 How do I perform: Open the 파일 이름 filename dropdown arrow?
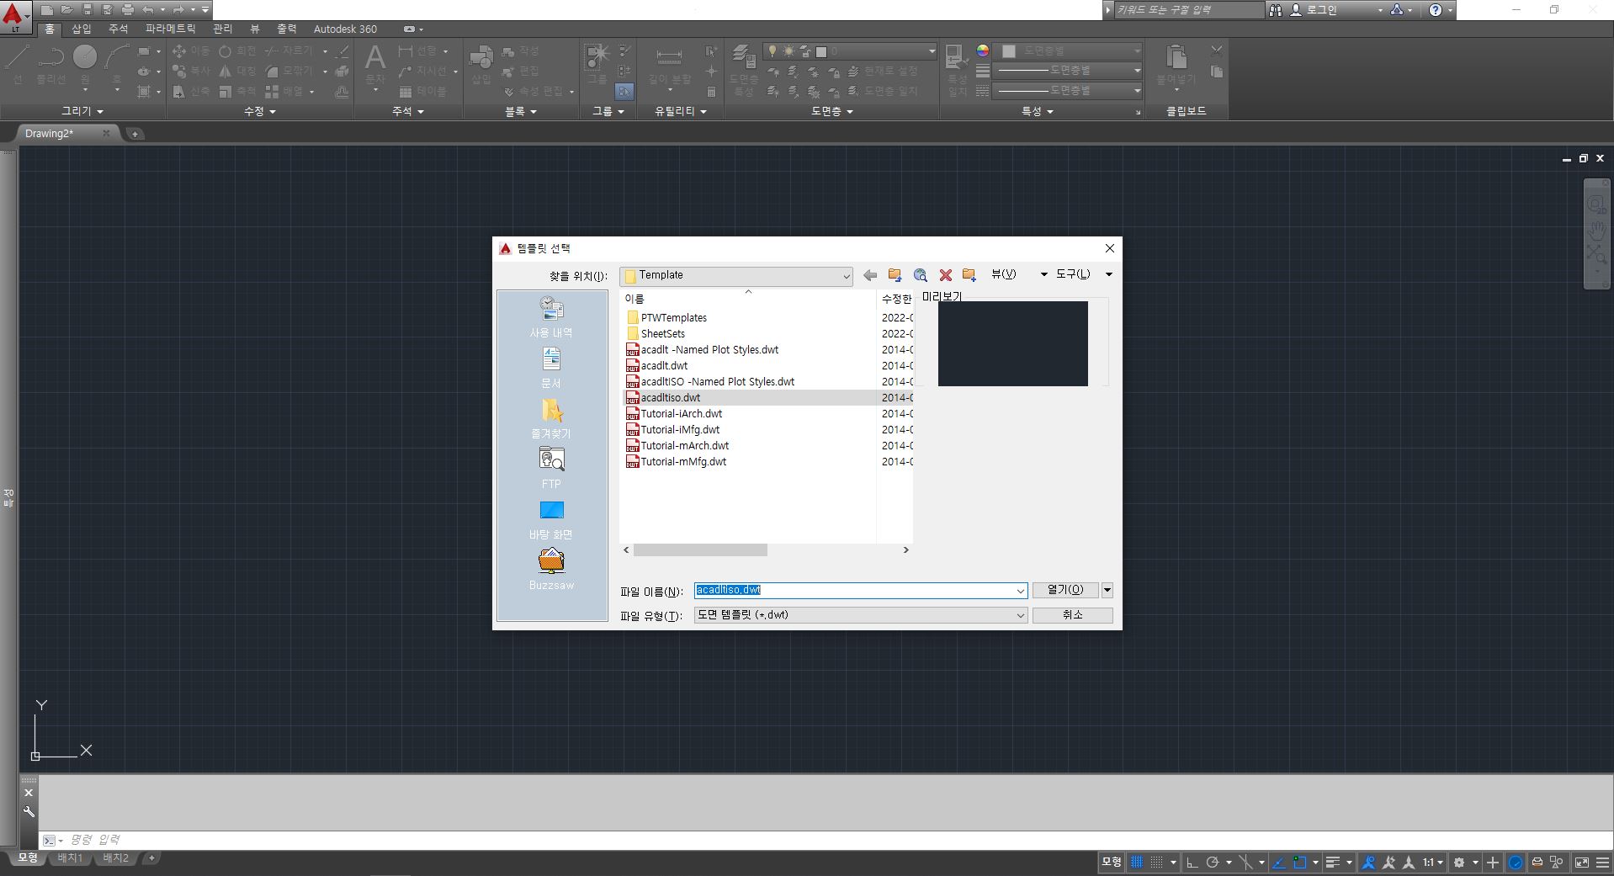(x=1020, y=591)
